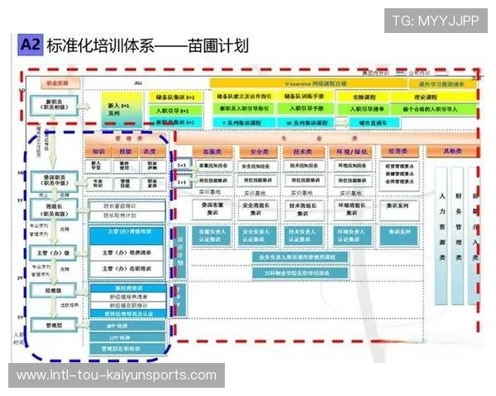The width and height of the screenshot is (496, 396).
Task: Click the 主管(办)在职培训 box
Action: click(x=126, y=269)
